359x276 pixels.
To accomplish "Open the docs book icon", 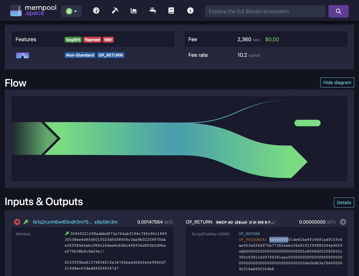I will click(171, 10).
